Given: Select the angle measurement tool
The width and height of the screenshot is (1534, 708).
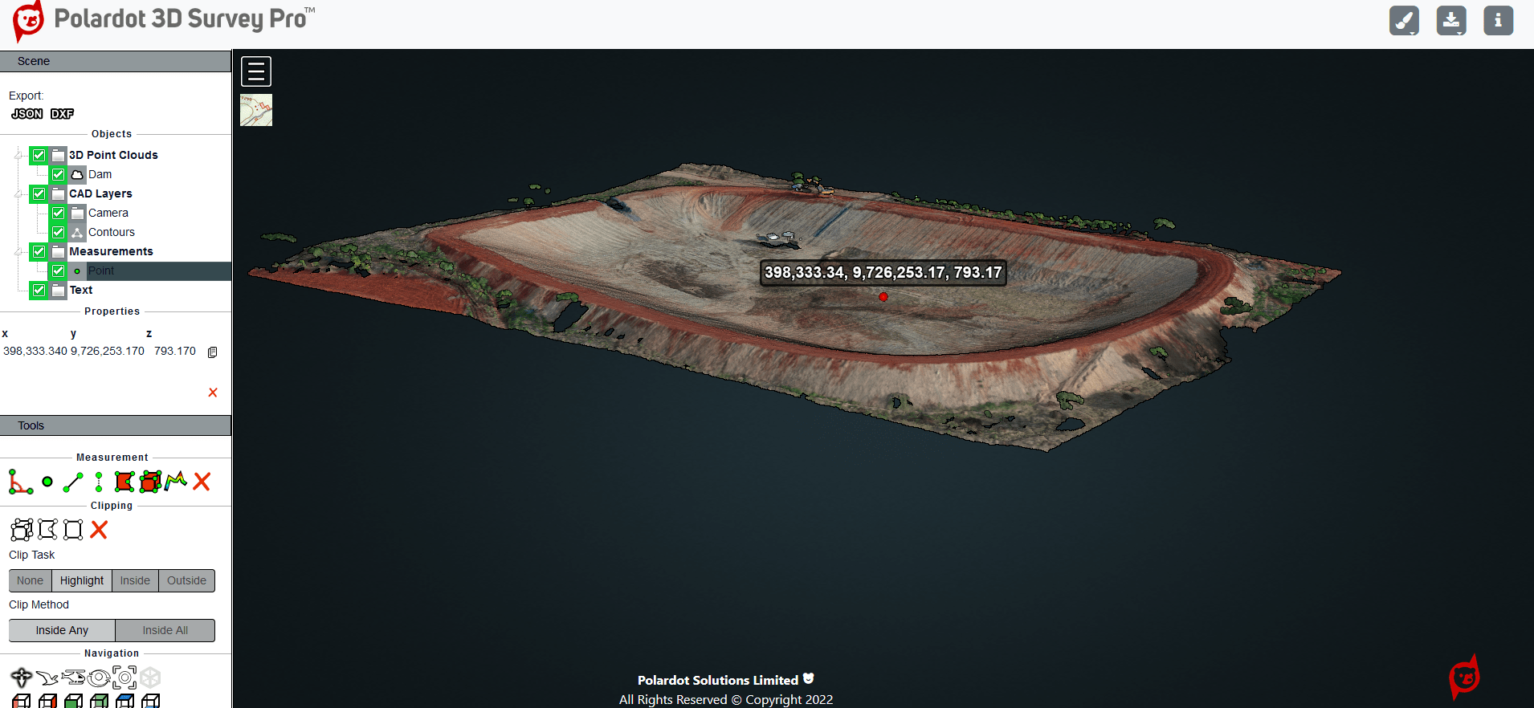Looking at the screenshot, I should [x=20, y=482].
